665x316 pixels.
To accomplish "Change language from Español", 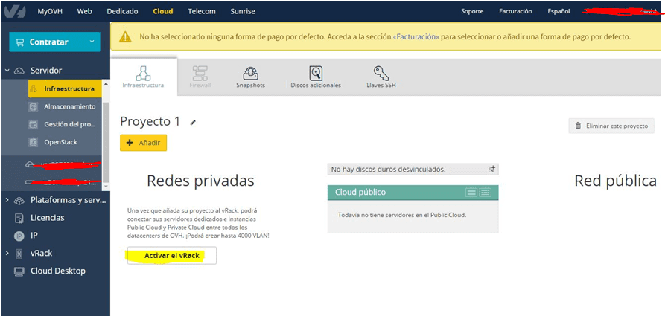I will pos(559,11).
